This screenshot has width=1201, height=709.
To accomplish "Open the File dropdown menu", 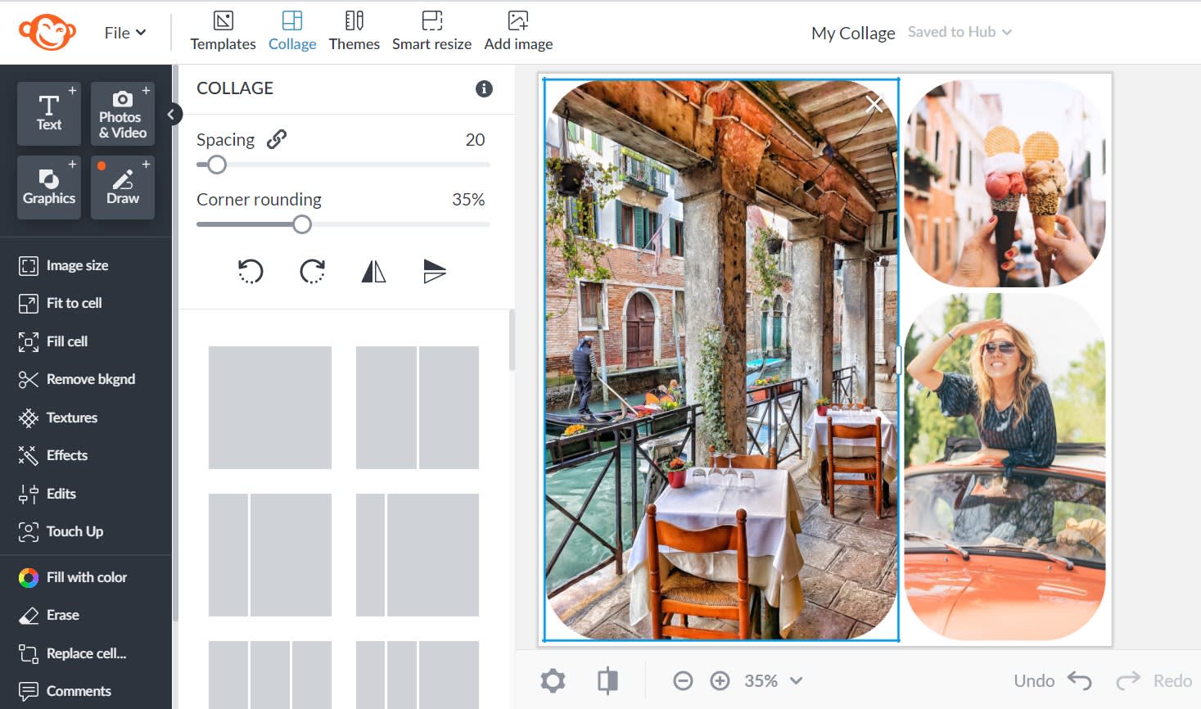I will 124,33.
